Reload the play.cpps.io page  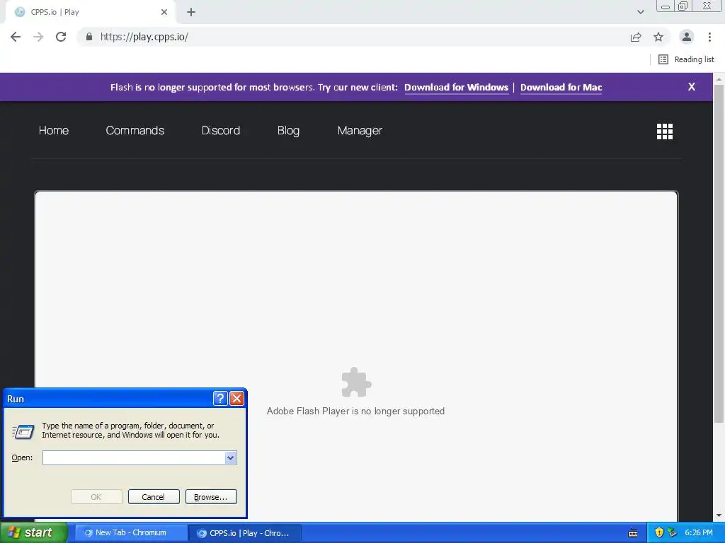[x=61, y=37]
